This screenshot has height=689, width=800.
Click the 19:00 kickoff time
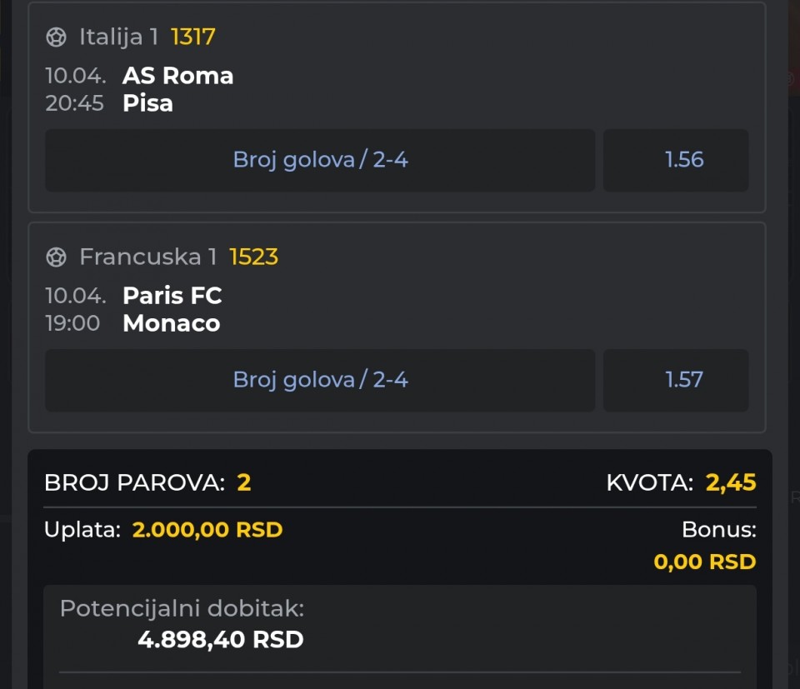coord(72,323)
